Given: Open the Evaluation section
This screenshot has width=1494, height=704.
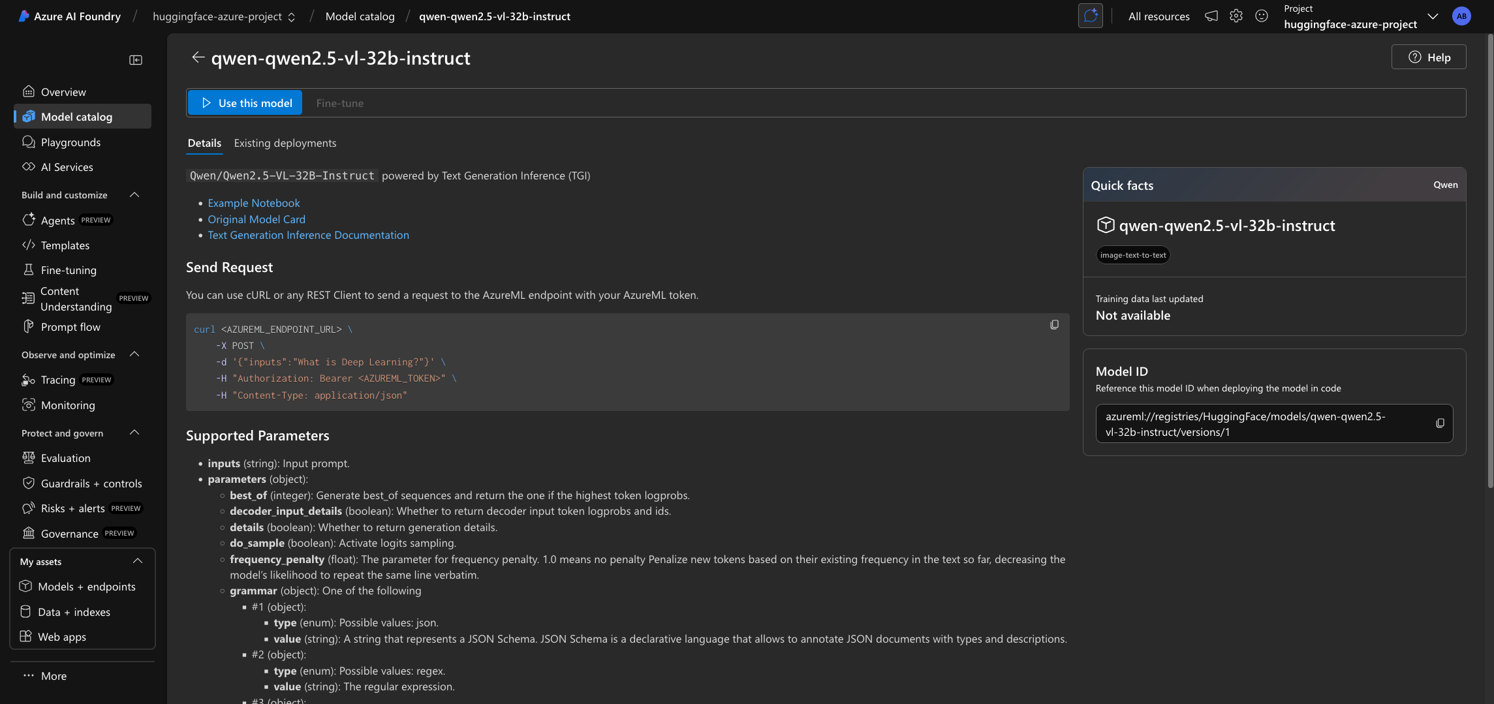Looking at the screenshot, I should coord(65,457).
